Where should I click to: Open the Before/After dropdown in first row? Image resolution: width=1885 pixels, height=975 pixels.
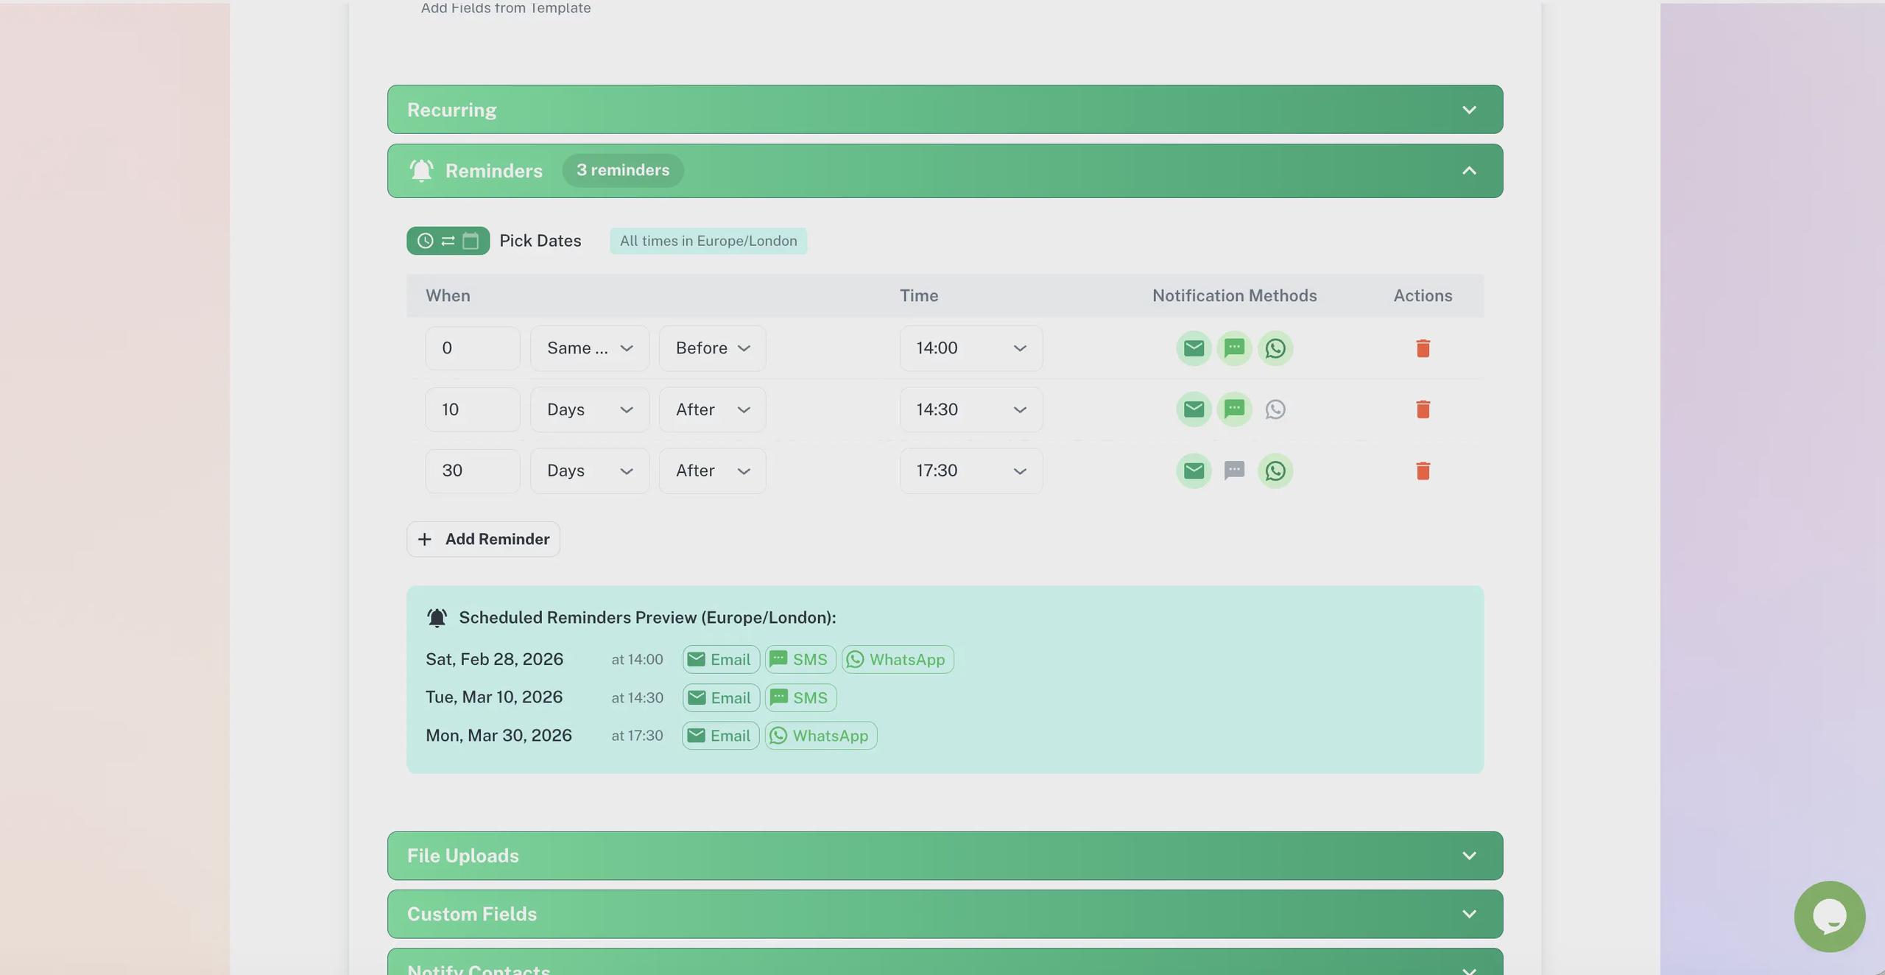(712, 348)
